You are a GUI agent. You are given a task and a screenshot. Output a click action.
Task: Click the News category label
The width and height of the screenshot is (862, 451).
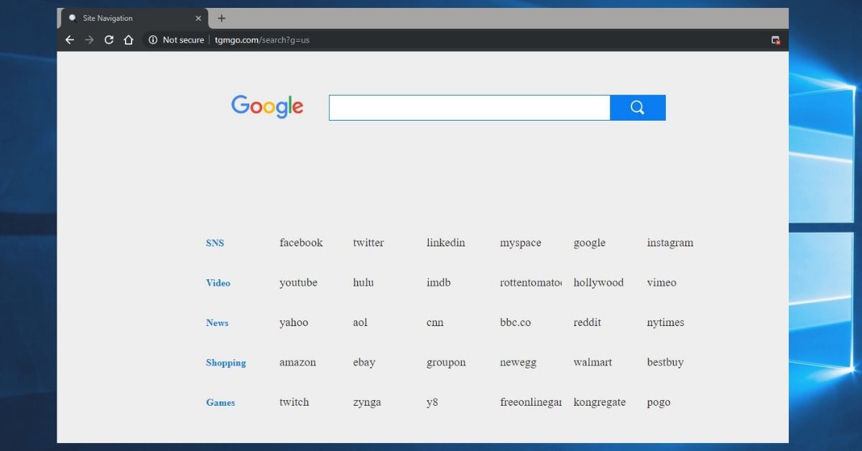tap(217, 323)
